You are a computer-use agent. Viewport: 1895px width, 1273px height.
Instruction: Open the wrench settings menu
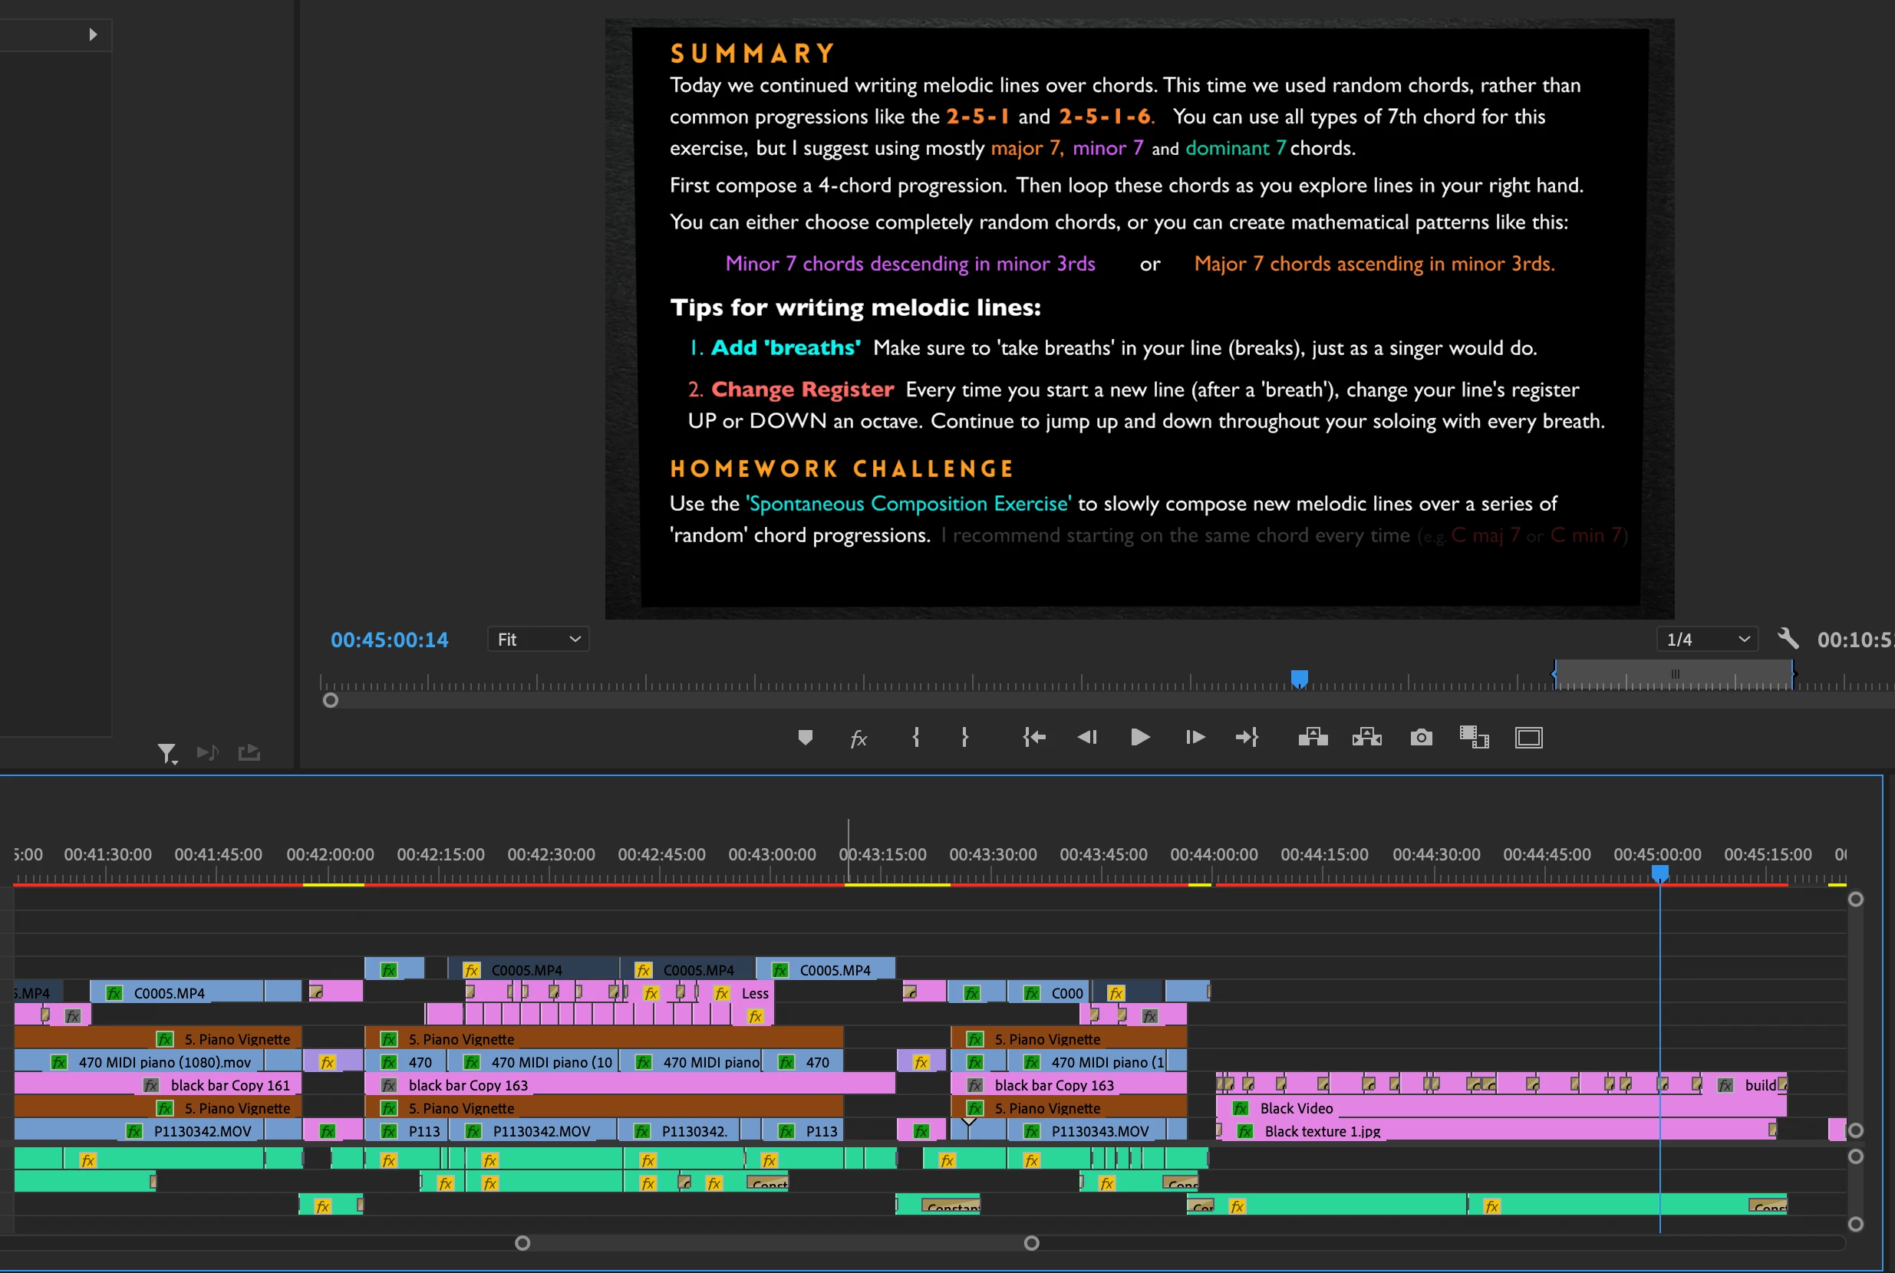1787,639
